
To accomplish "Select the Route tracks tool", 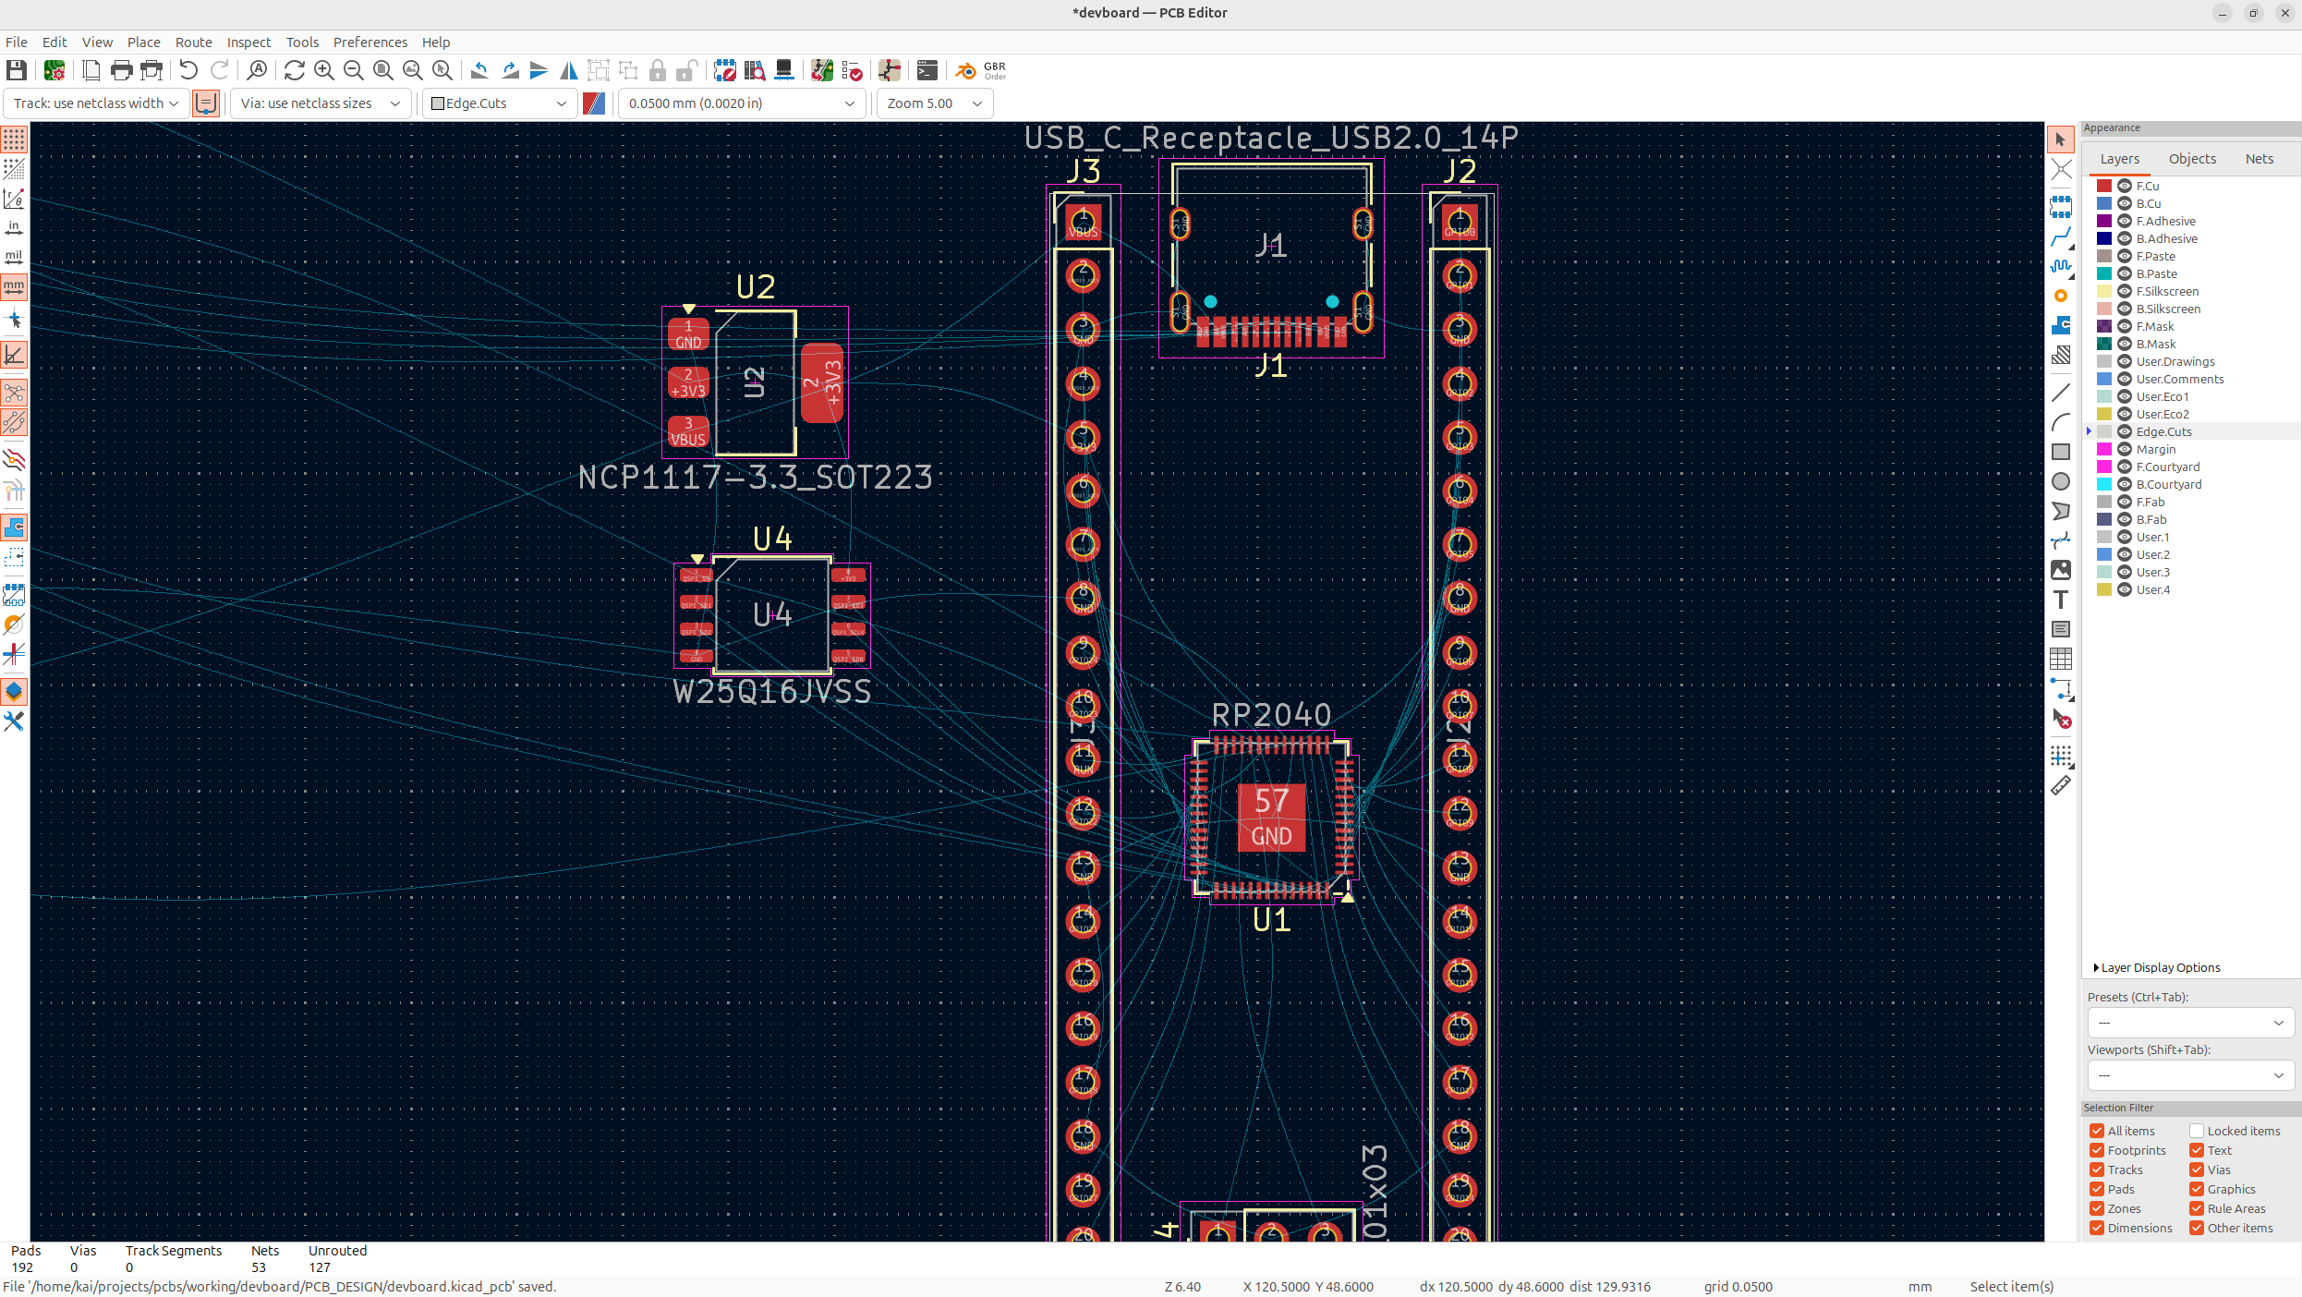I will [x=2061, y=237].
